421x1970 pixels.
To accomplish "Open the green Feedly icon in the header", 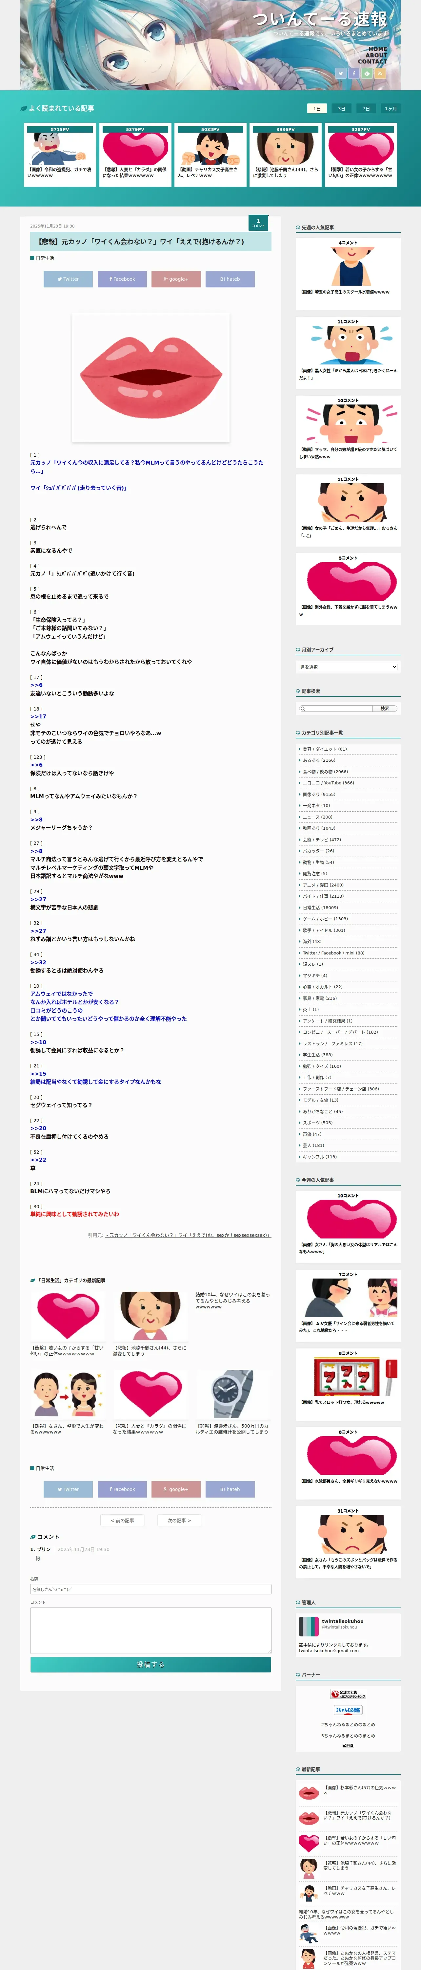I will click(367, 74).
